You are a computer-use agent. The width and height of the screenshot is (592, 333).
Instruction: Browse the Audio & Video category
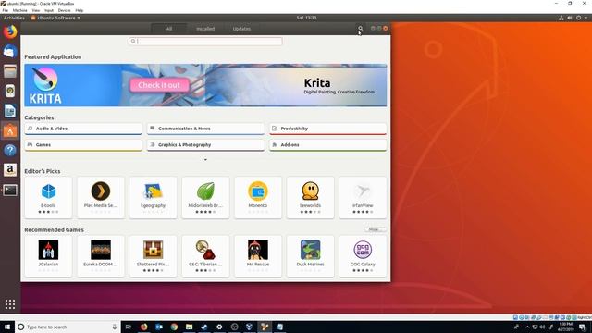coord(83,129)
